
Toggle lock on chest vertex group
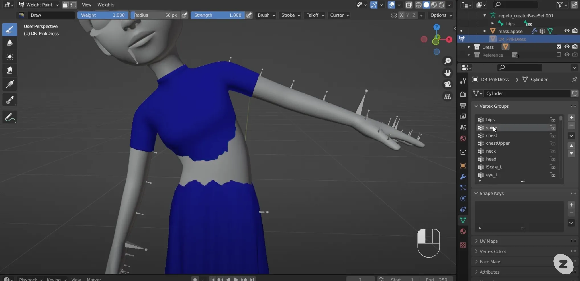point(552,135)
